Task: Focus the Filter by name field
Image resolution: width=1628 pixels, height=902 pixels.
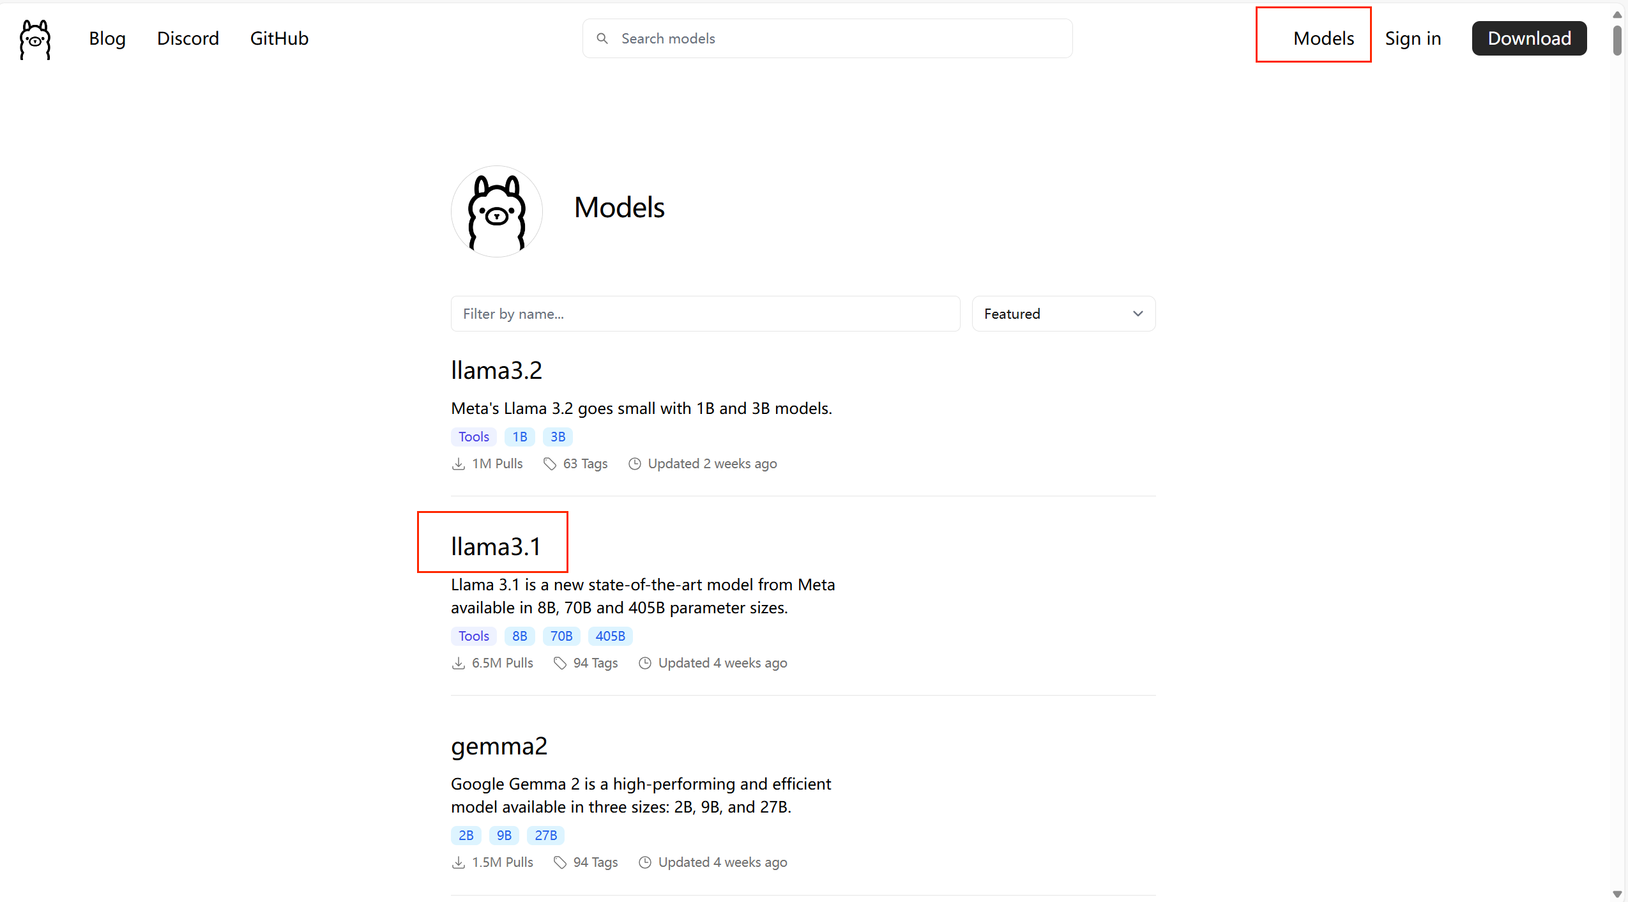Action: pos(705,314)
